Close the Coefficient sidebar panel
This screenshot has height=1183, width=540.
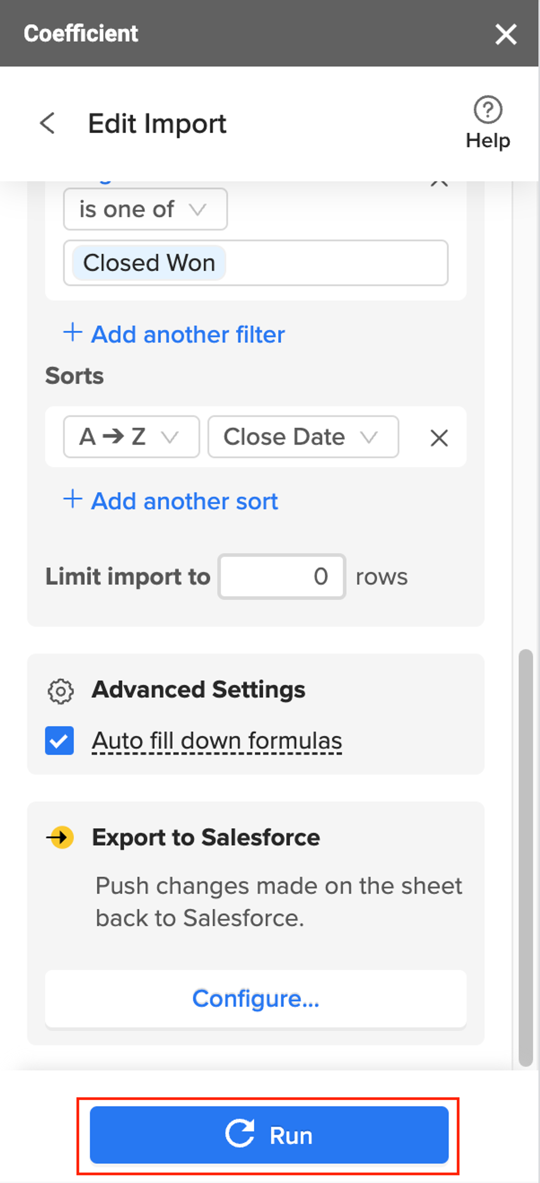[505, 34]
